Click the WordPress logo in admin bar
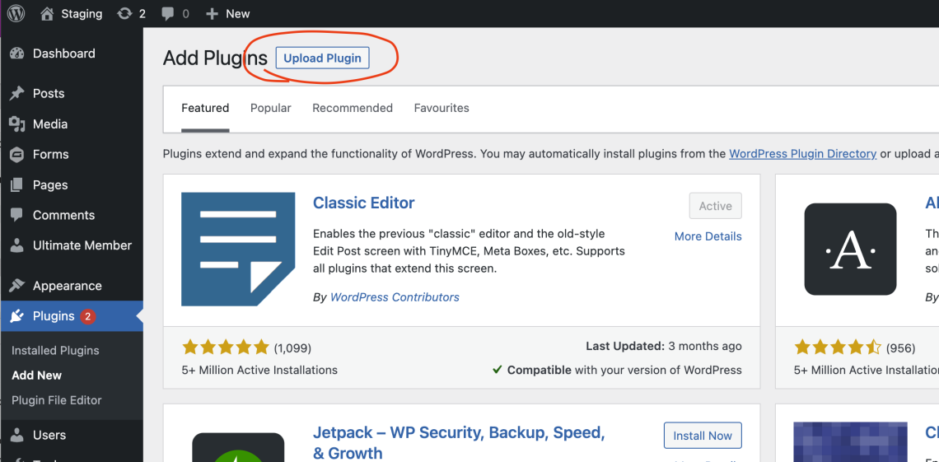 coord(16,13)
